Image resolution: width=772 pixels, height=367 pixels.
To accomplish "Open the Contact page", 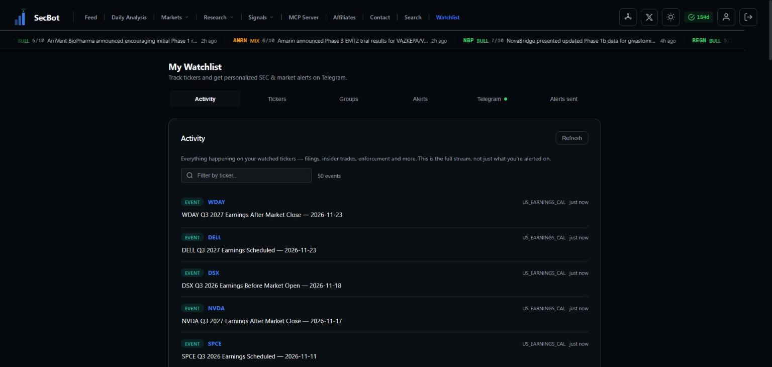I will click(x=380, y=17).
